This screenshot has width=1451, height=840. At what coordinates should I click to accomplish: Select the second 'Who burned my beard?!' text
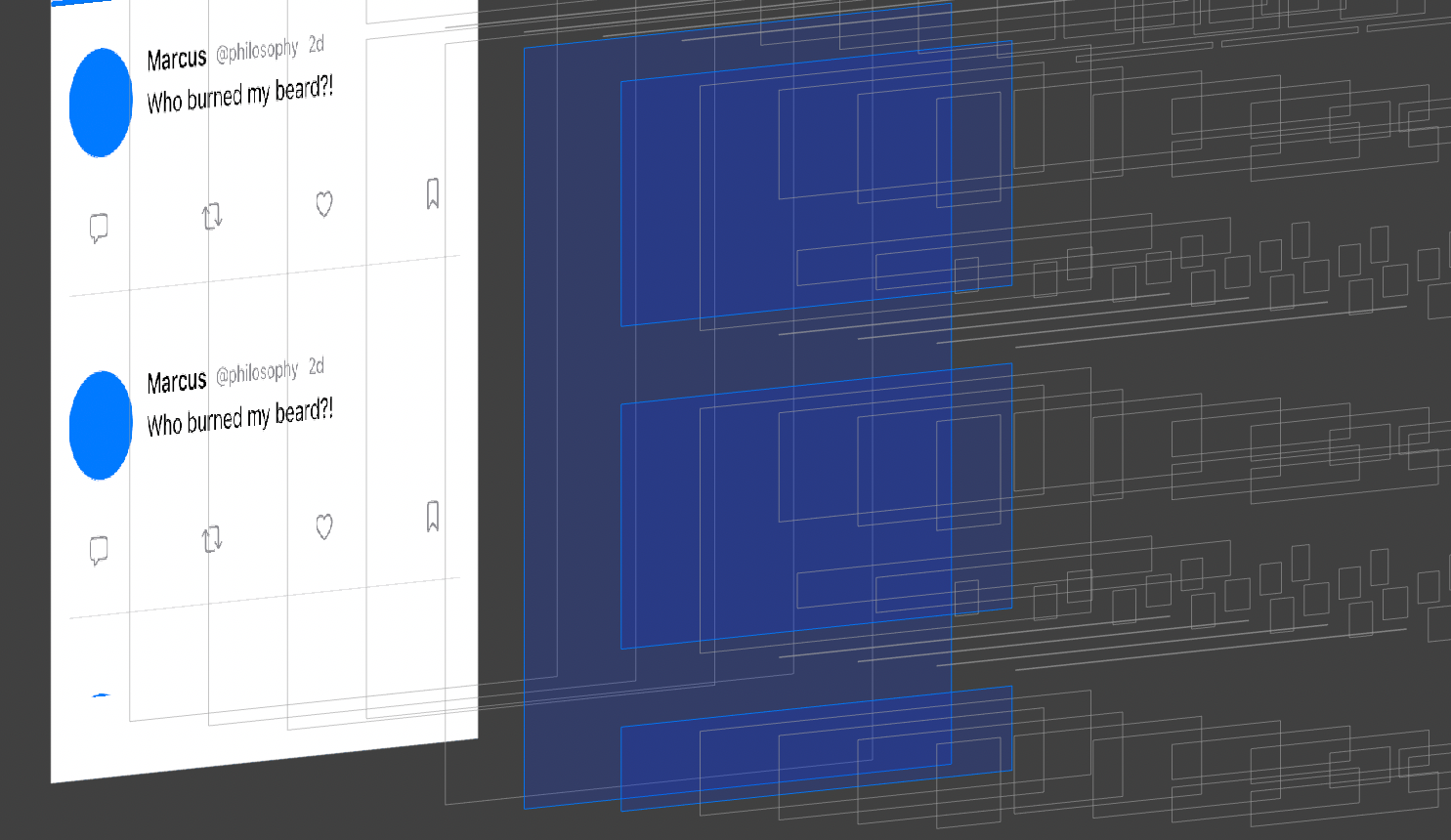[x=240, y=417]
